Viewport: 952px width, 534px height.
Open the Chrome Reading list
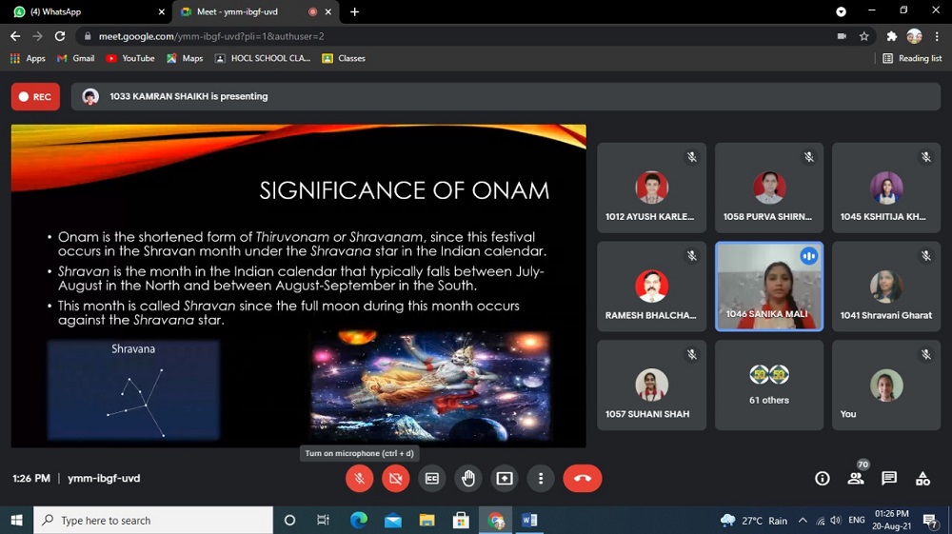[x=912, y=58]
